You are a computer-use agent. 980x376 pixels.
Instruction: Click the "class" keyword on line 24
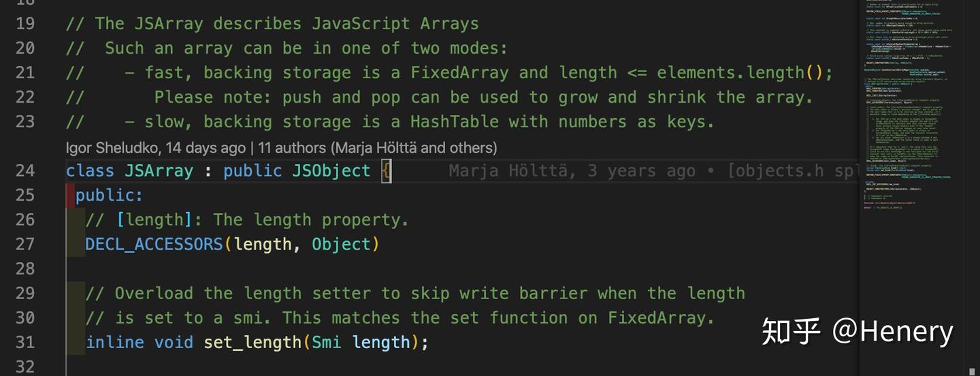tap(90, 171)
